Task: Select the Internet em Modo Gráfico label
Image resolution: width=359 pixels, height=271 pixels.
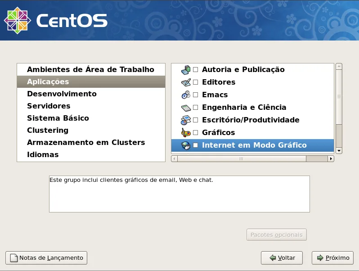Action: (x=254, y=145)
